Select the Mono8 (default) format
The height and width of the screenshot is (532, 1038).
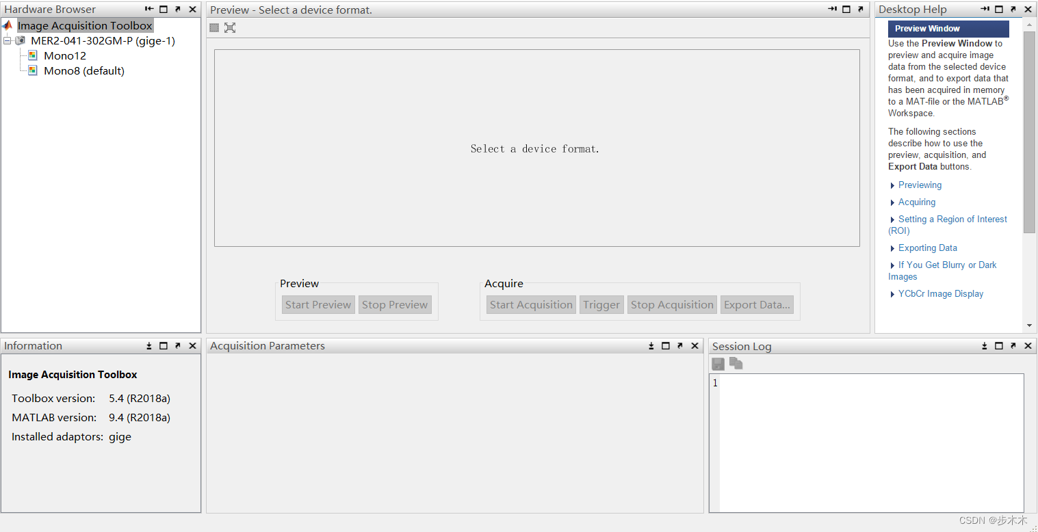point(84,70)
